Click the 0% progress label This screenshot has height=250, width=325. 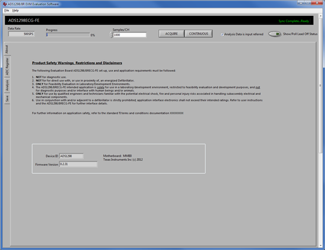pyautogui.click(x=93, y=35)
